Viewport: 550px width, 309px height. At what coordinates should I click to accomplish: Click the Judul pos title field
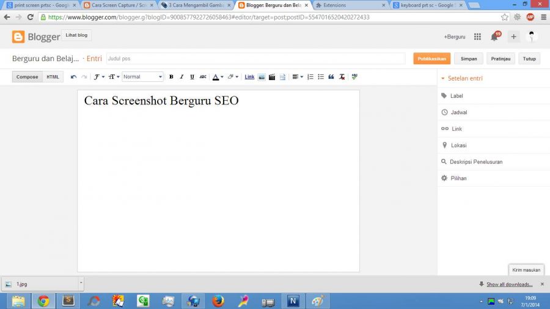tap(255, 59)
